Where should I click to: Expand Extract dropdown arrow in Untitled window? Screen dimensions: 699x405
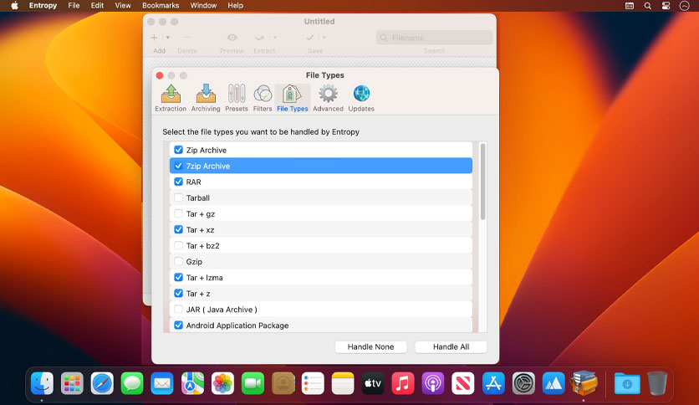(x=274, y=38)
